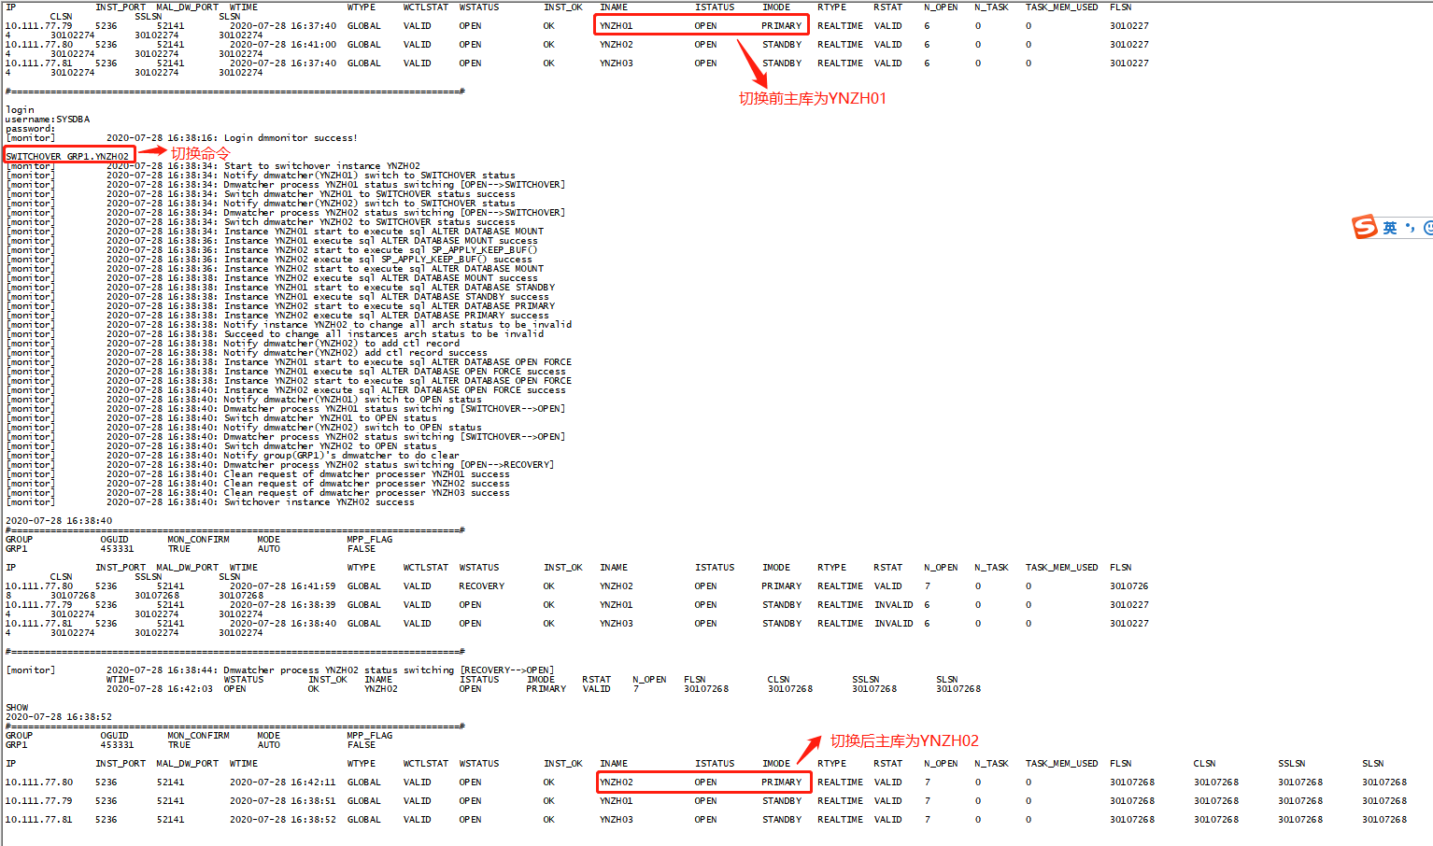Click WTIME value 2020-07-28 16:42:11

tap(282, 783)
